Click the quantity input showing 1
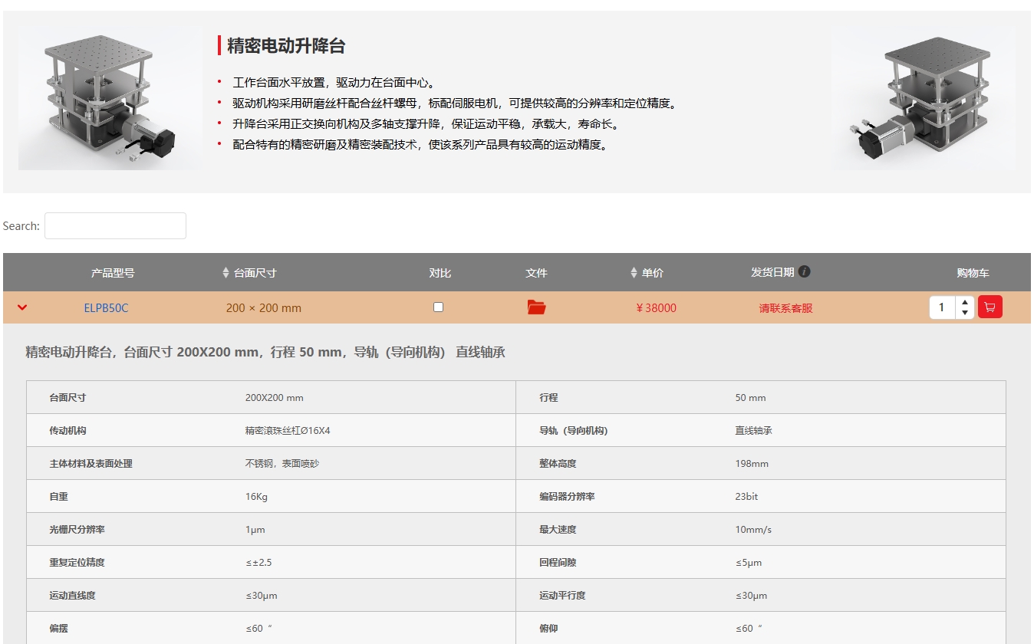The height and width of the screenshot is (644, 1034). click(x=942, y=307)
